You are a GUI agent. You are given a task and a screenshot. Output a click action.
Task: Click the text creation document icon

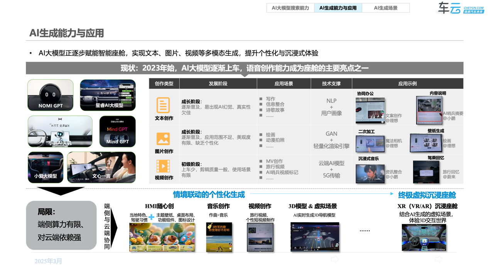163,105
